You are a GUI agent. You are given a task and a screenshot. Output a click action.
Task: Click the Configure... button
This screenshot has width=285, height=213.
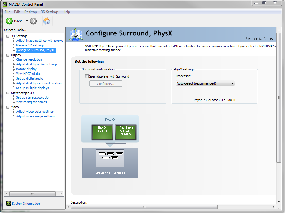tap(106, 84)
